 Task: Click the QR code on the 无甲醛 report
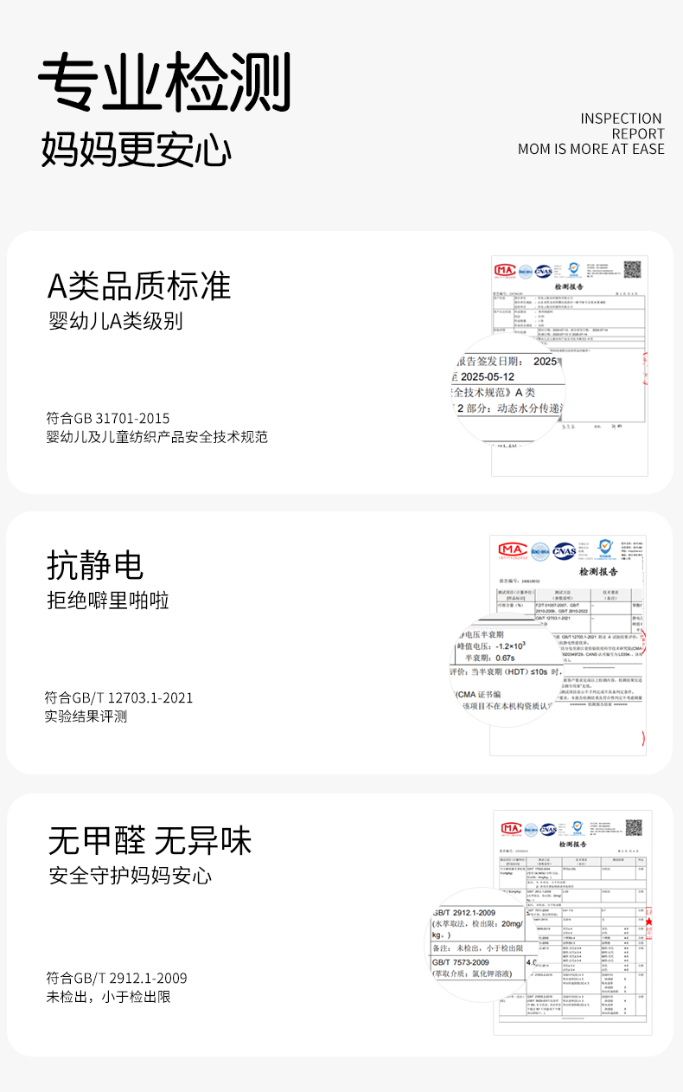tap(634, 826)
